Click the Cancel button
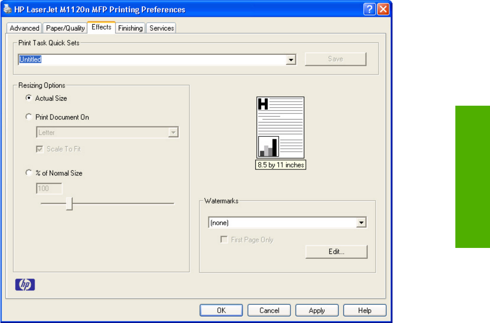 pos(269,310)
